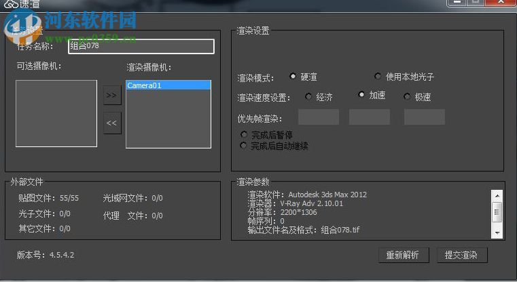This screenshot has height=282, width=517.
Task: Click 渲染器: V-Ray Adv 2.10.01 line
Action: click(295, 203)
